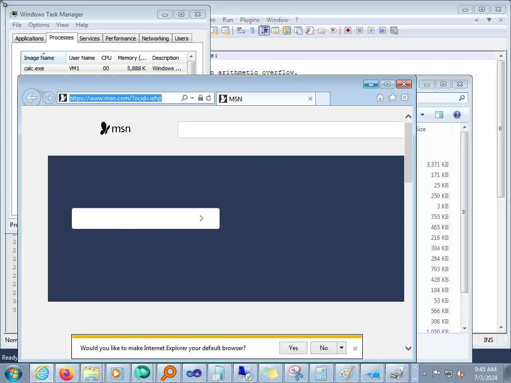Select the MSN browser tab

[265, 99]
